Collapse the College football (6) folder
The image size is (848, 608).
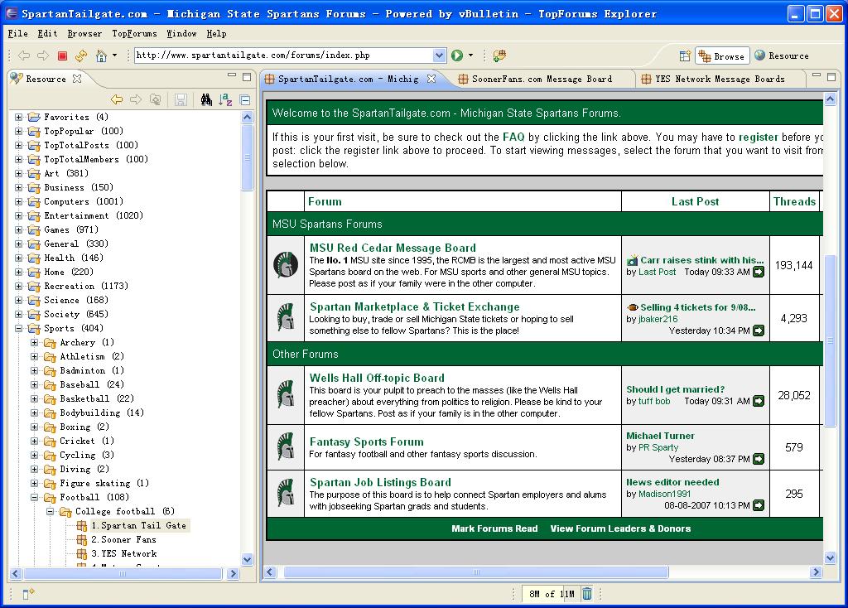[50, 511]
